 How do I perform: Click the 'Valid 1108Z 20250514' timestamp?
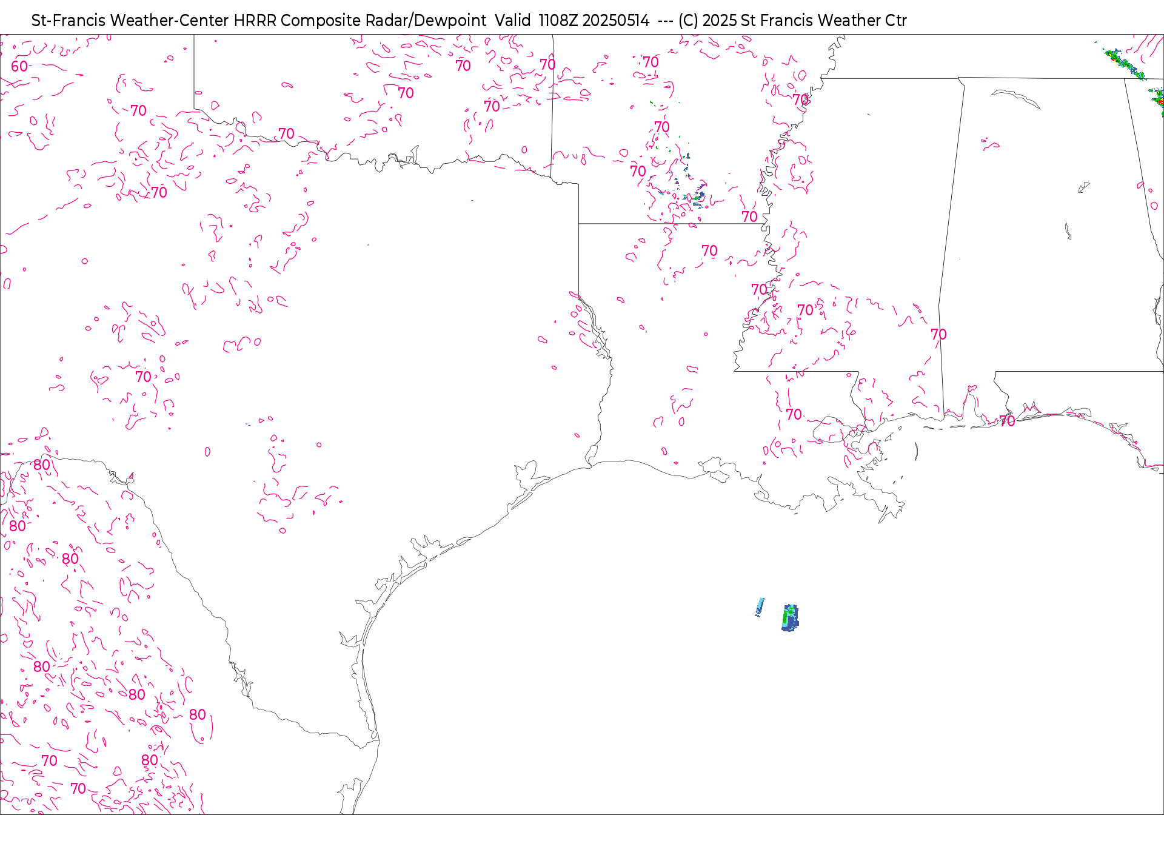572,21
